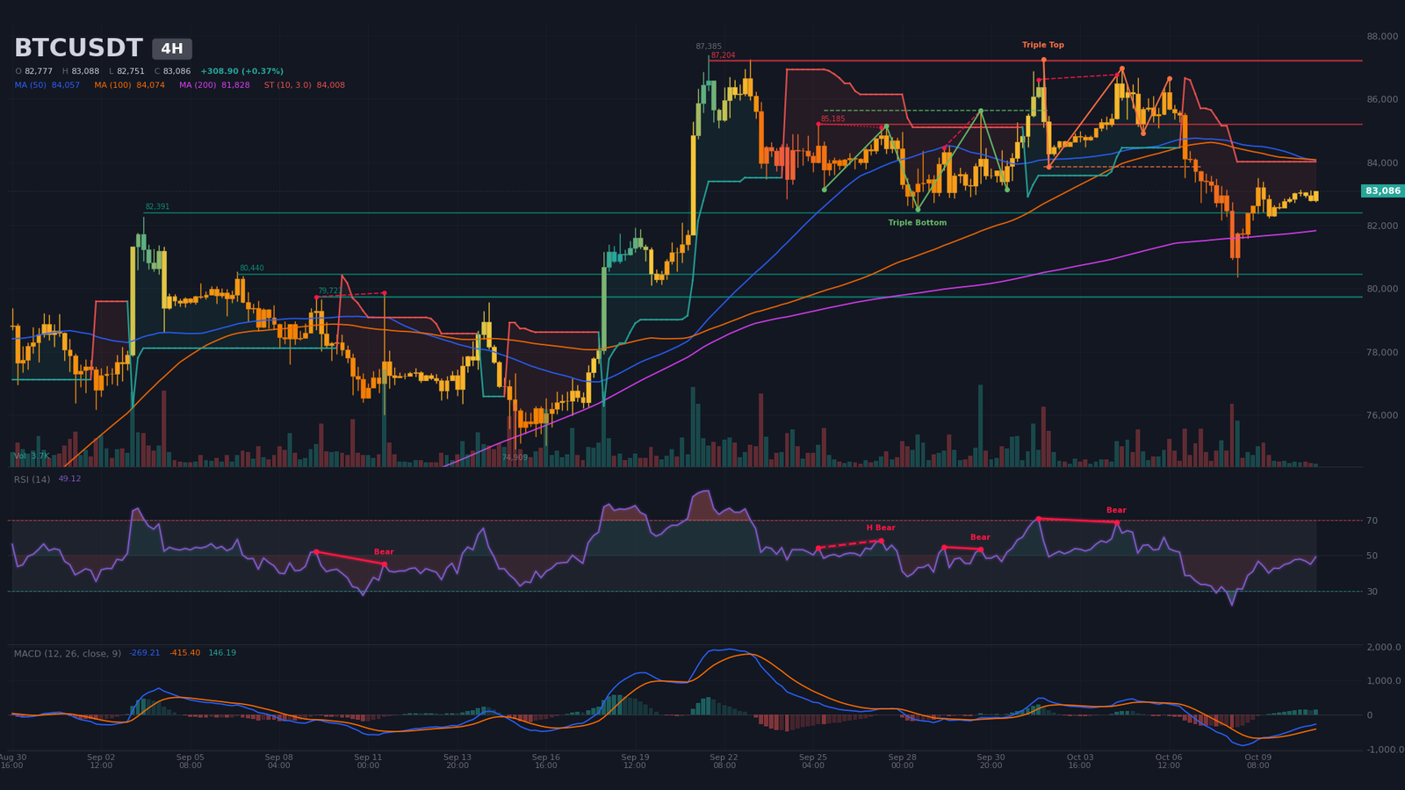The width and height of the screenshot is (1405, 790).
Task: Click the Sep 16 16:00 time axis label
Action: pyautogui.click(x=545, y=761)
